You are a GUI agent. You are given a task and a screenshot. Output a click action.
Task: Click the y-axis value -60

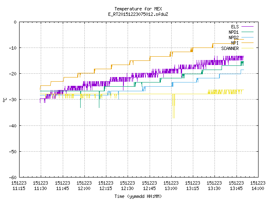pyautogui.click(x=13, y=177)
